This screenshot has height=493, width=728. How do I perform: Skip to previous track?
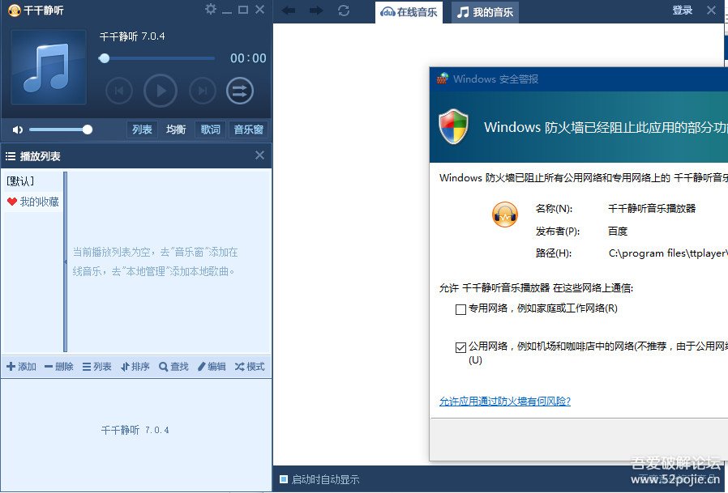point(119,91)
